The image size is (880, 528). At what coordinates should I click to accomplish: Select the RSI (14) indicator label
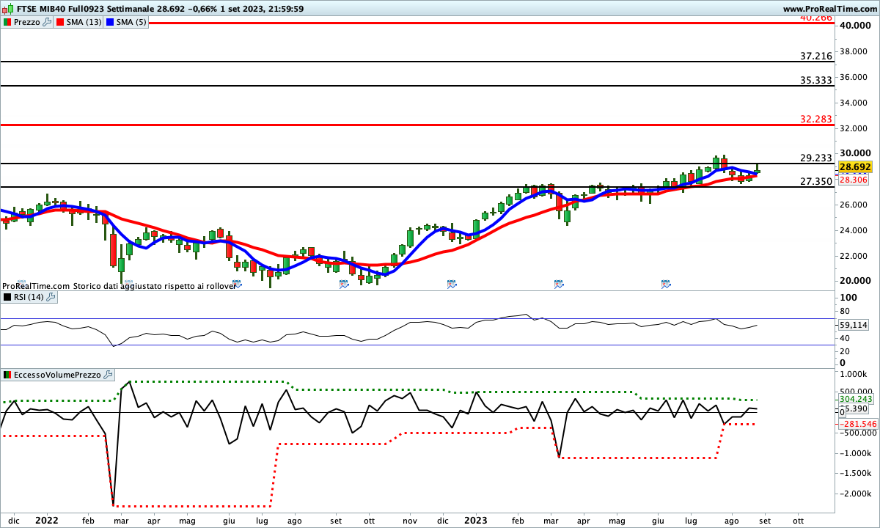(x=29, y=296)
